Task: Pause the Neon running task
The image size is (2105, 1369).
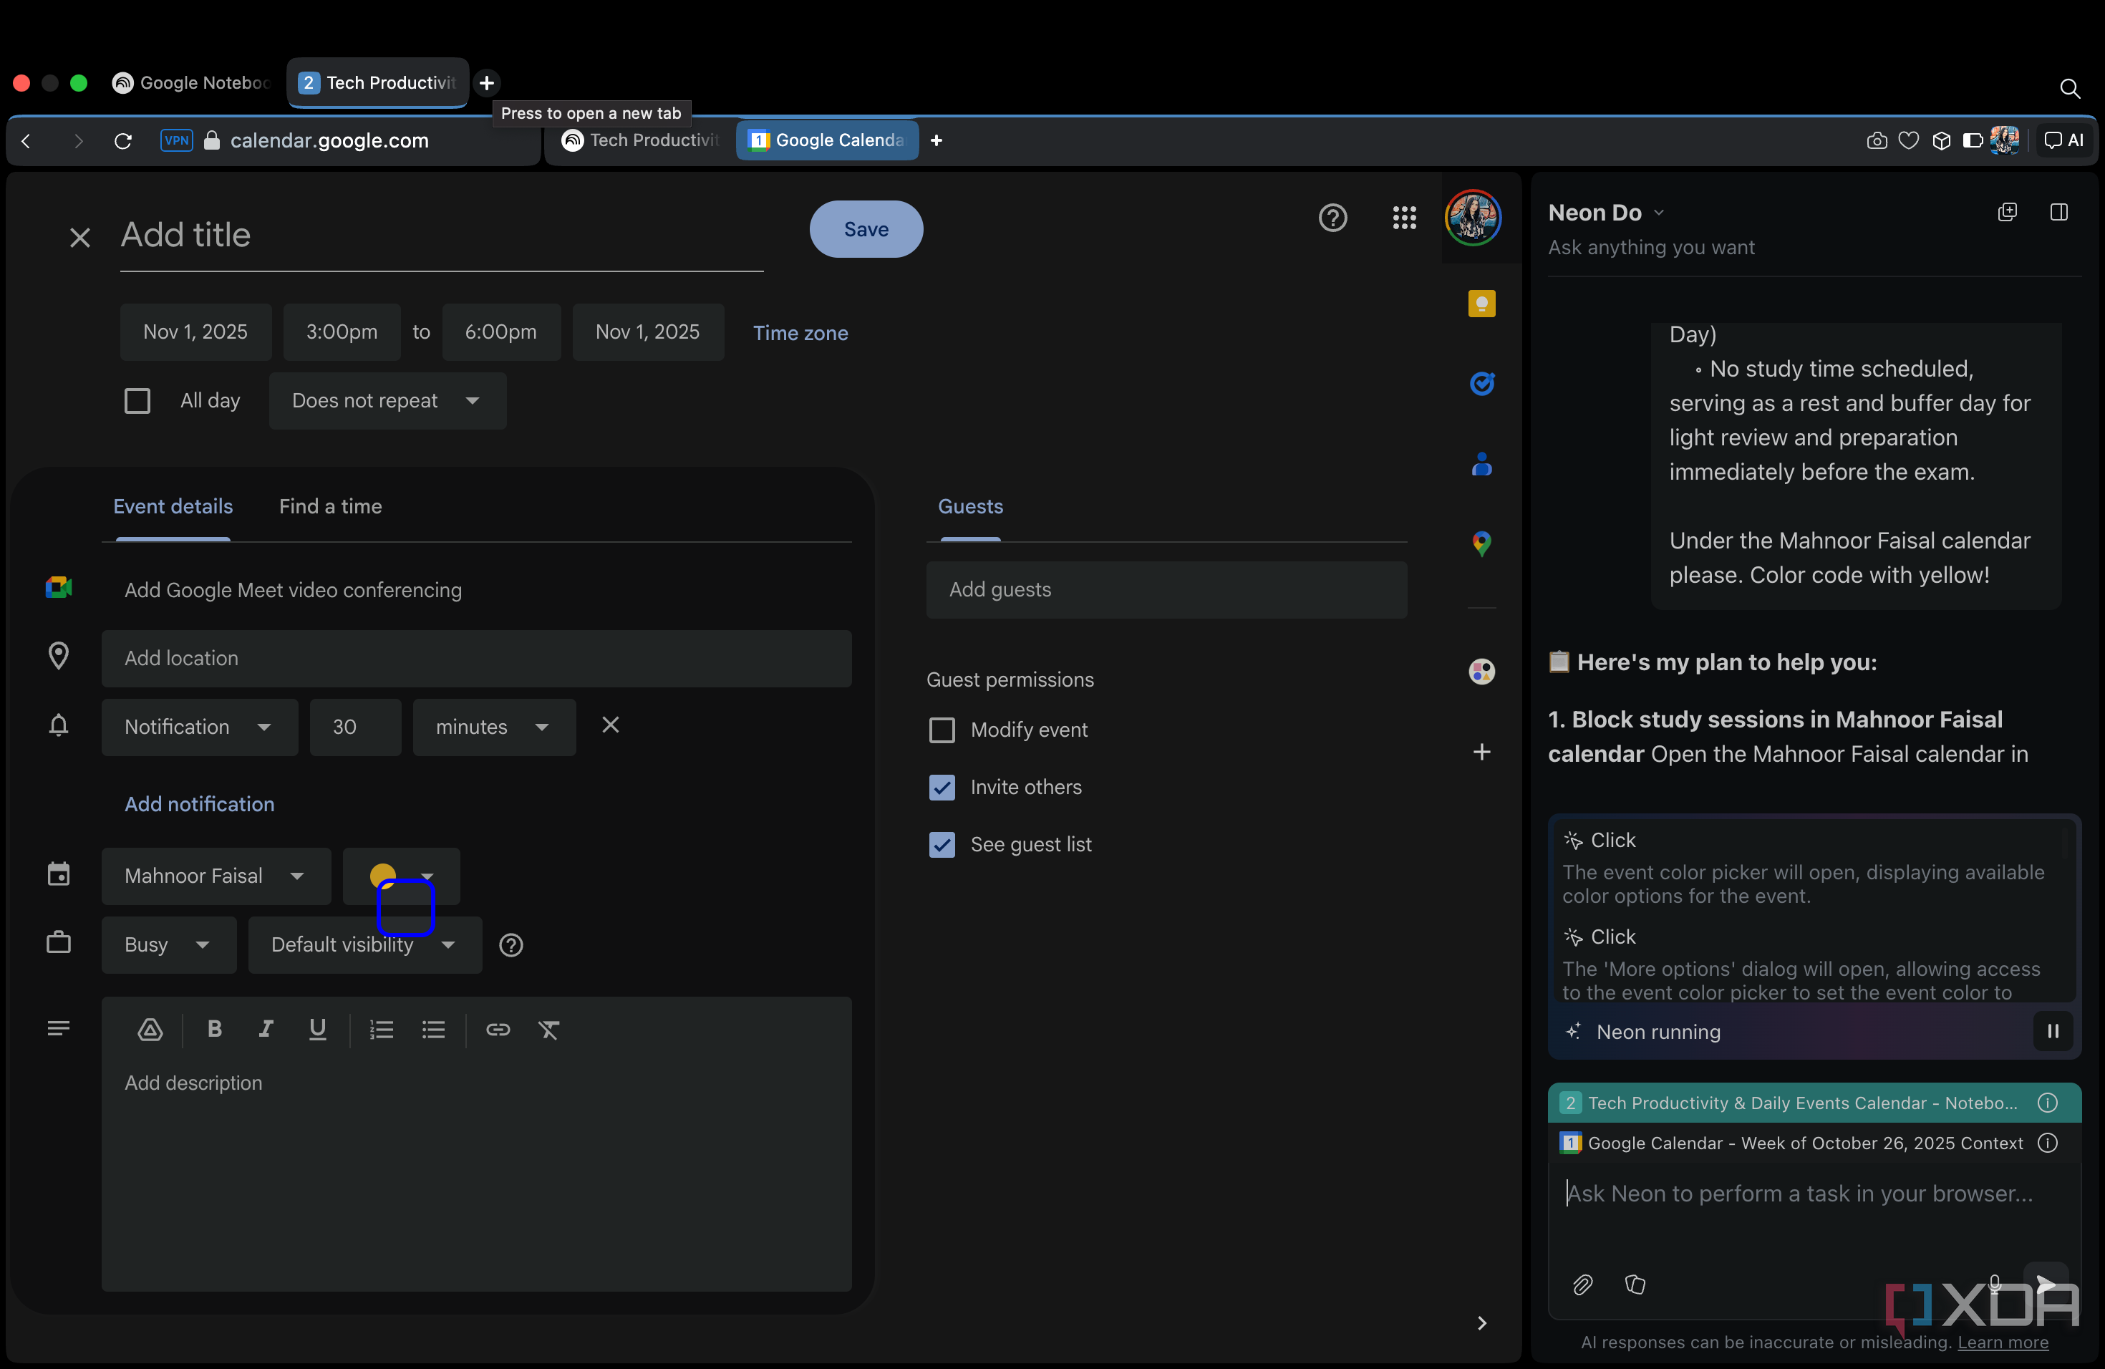Action: point(2053,1031)
